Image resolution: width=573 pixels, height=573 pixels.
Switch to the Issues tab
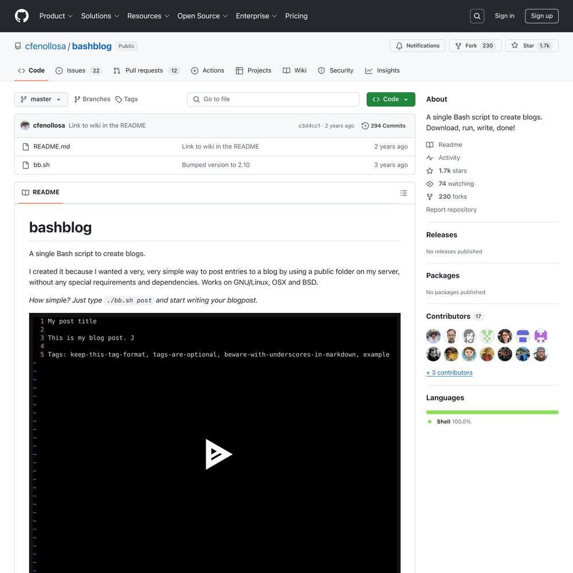click(79, 70)
